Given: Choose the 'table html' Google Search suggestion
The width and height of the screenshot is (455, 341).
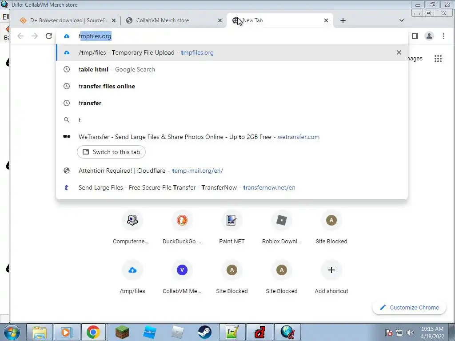Looking at the screenshot, I should click(232, 69).
